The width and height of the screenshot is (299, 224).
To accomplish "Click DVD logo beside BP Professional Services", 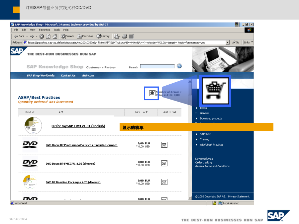I will [x=30, y=145].
